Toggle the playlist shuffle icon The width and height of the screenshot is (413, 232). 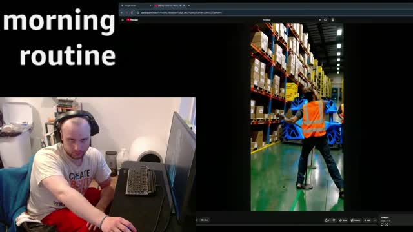[387, 224]
